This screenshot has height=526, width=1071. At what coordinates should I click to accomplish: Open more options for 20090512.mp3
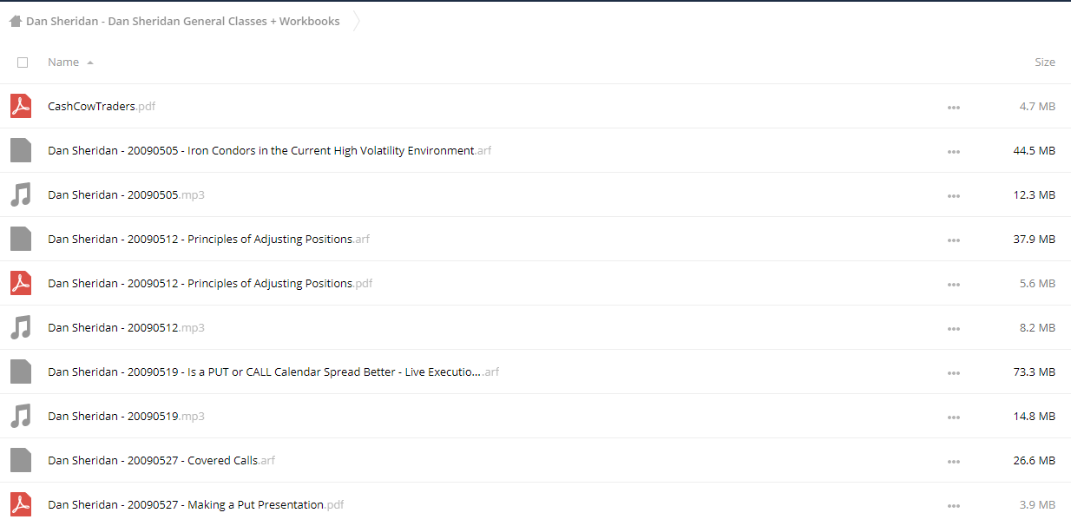point(954,329)
